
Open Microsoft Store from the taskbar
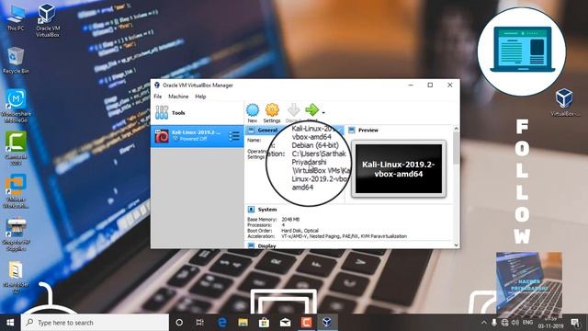[264, 323]
